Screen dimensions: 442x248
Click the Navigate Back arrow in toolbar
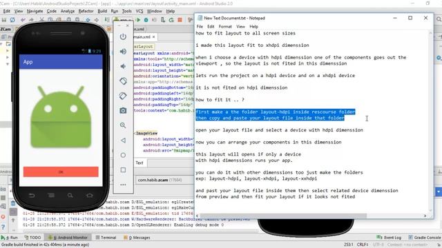[88, 20]
